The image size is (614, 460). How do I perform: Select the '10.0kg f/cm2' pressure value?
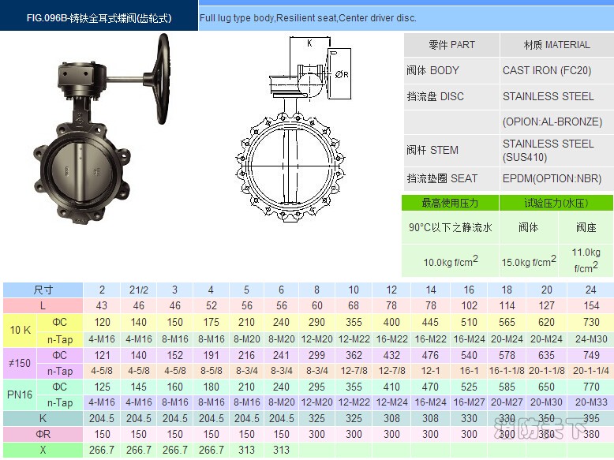[450, 261]
